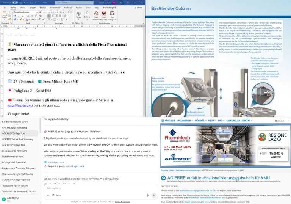
Task: Open 'Pharmintech Style Post Rewrite' chat
Action: pos(17,174)
